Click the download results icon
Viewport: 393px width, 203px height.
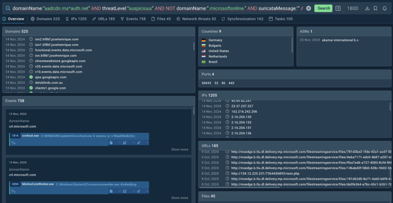[367, 8]
